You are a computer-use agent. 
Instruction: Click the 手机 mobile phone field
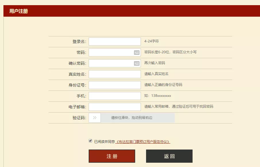click(115, 96)
